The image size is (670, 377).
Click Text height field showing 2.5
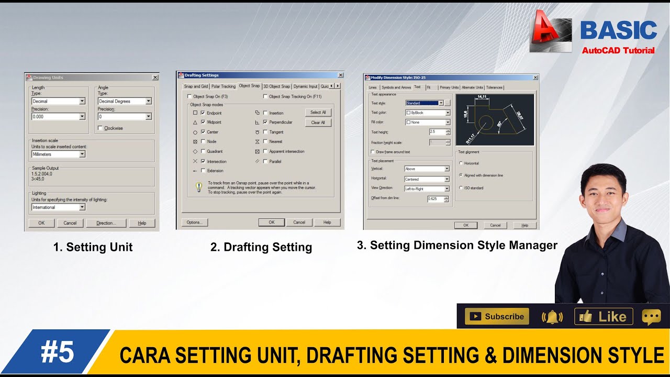point(439,132)
